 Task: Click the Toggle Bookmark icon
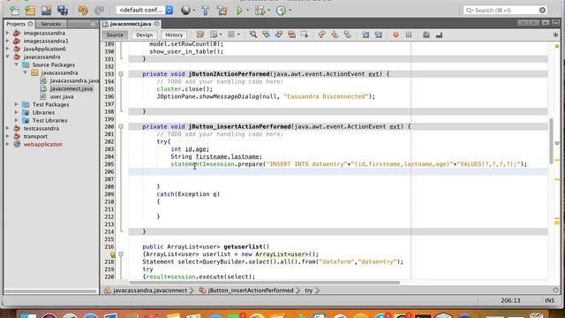347,34
